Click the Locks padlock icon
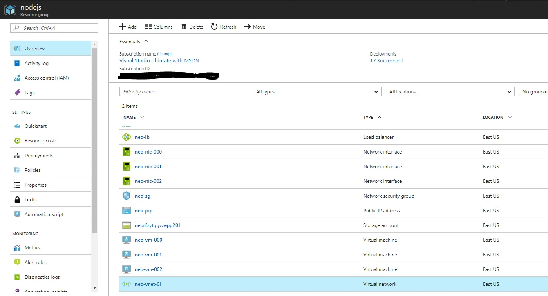 click(17, 200)
